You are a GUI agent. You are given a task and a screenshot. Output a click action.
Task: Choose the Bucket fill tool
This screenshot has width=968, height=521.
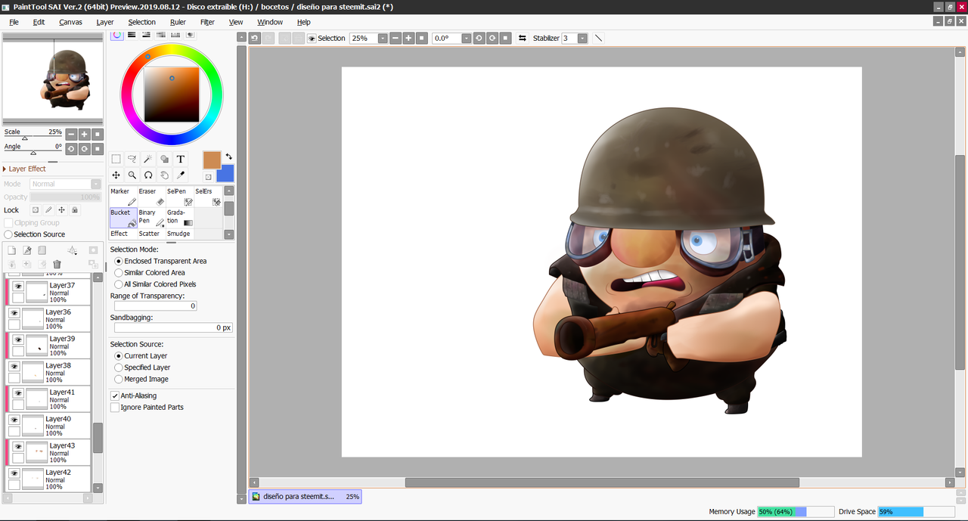[123, 218]
